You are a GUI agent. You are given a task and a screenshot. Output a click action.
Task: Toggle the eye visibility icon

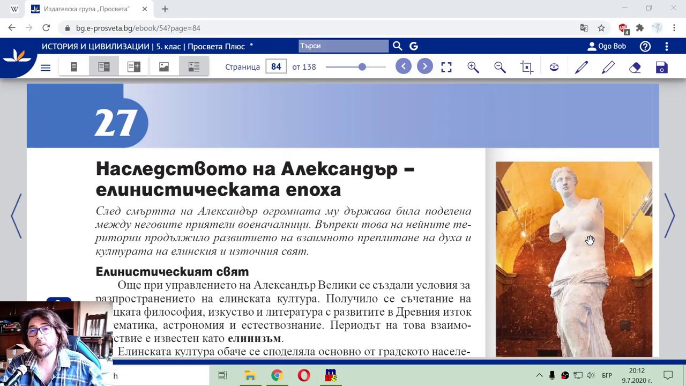[554, 67]
